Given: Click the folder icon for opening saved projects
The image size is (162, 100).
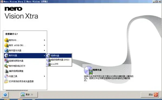Looking at the screenshot, I should point(6,81).
